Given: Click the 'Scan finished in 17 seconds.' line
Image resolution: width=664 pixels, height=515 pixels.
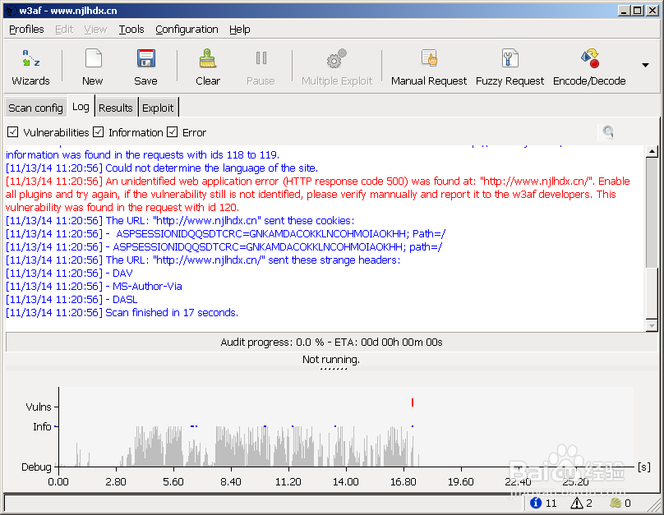Looking at the screenshot, I should [122, 313].
